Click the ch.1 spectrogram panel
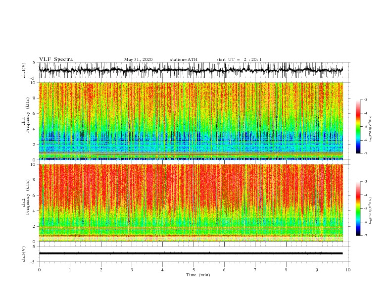392x303 pixels. (x=191, y=121)
